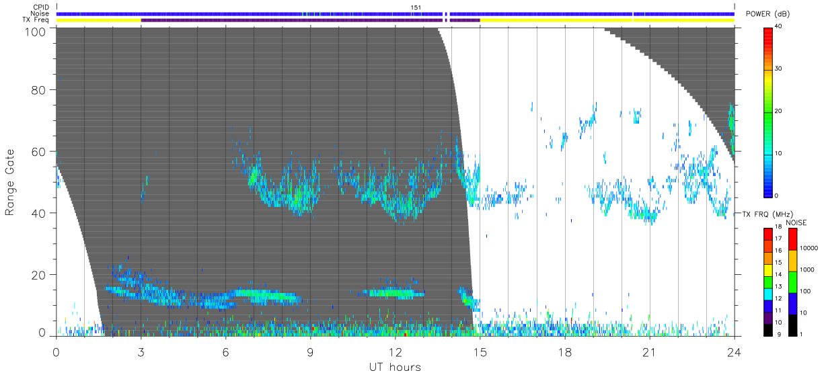Click the 21 tick on UT hours axis

[650, 351]
